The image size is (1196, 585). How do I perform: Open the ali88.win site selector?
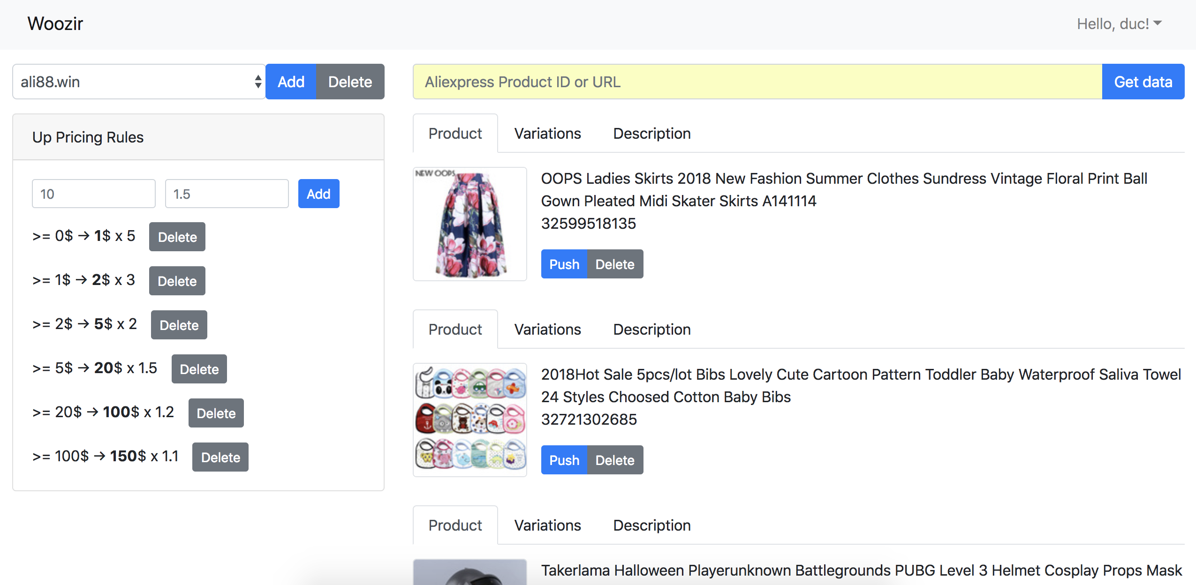pyautogui.click(x=139, y=82)
